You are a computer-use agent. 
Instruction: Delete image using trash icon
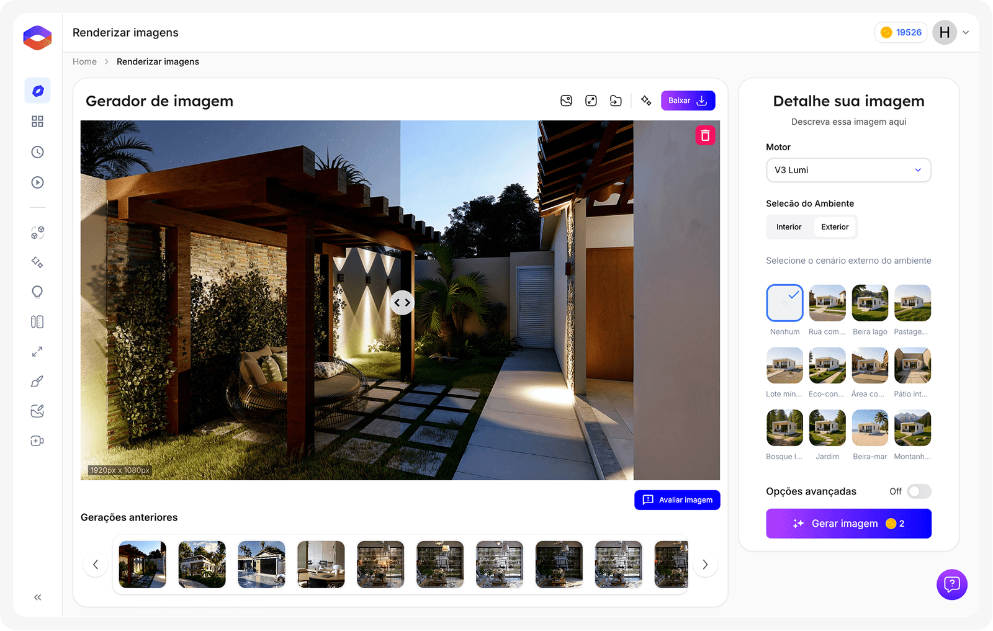click(705, 135)
